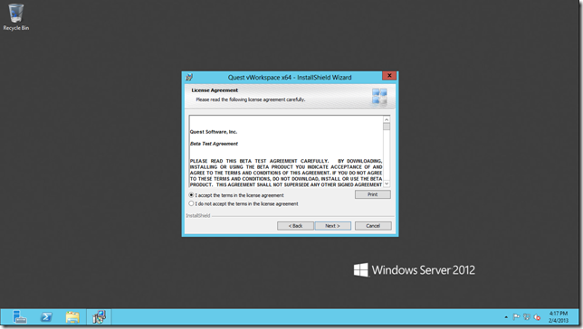Launch Windows PowerShell from the taskbar
The image size is (583, 329).
click(x=46, y=317)
